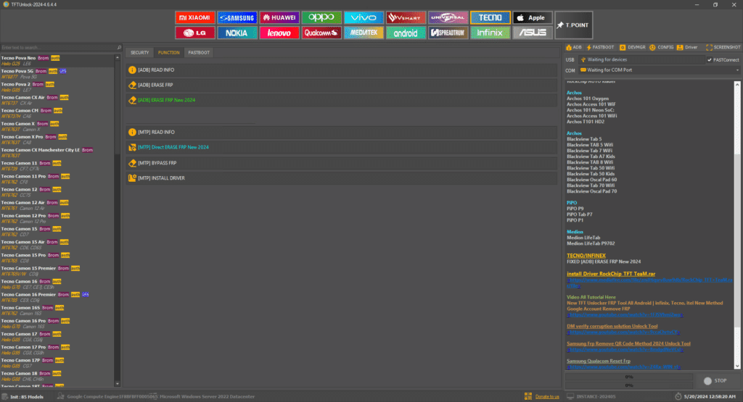Switch to the FUNCTION tab
The image size is (743, 402).
pos(168,52)
